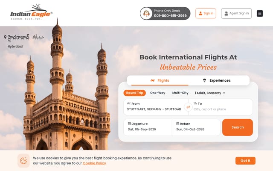Swap From and To airports icon
Image resolution: width=273 pixels, height=171 pixels.
point(188,107)
